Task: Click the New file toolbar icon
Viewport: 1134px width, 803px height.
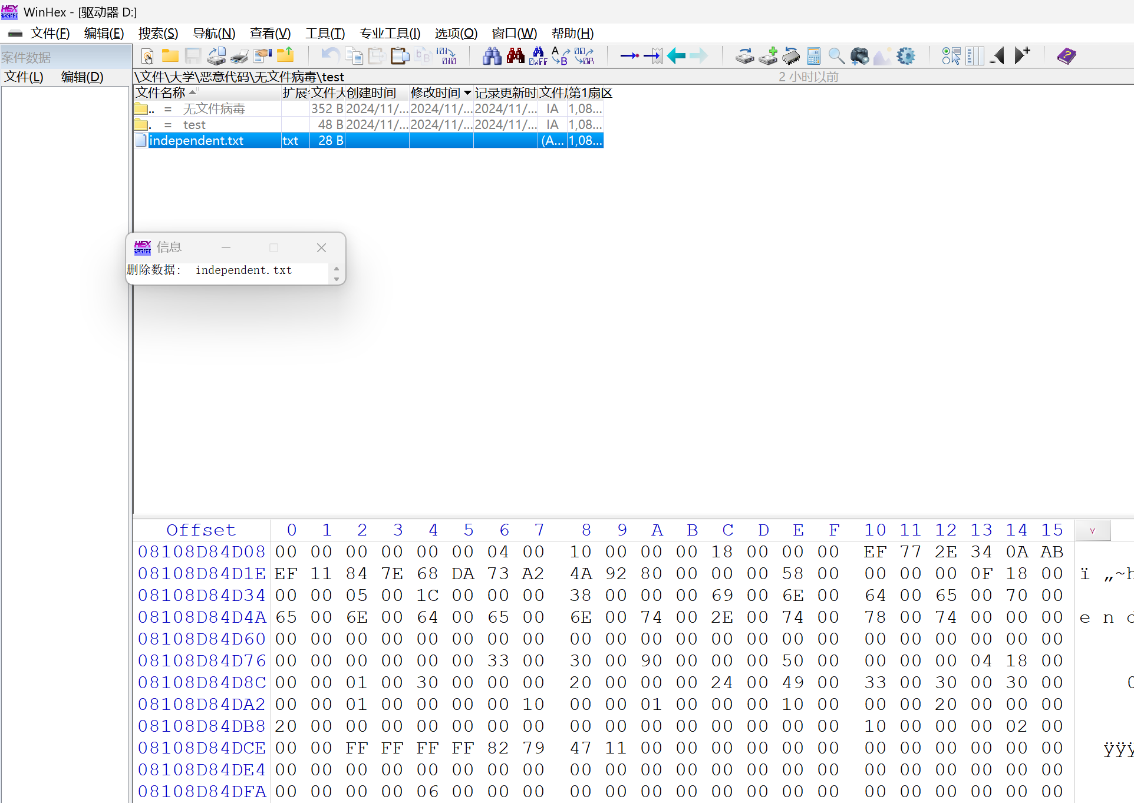Action: pos(147,57)
